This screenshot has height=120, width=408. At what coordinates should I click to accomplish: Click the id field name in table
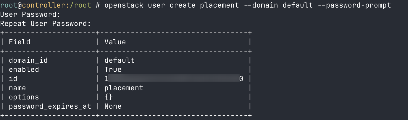[13, 79]
